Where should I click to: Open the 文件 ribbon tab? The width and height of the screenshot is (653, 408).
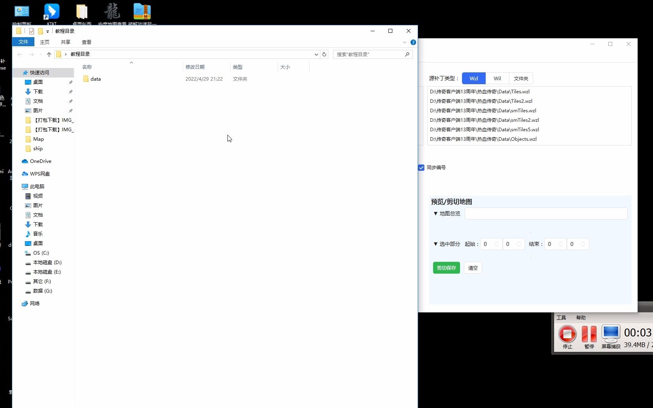[23, 42]
